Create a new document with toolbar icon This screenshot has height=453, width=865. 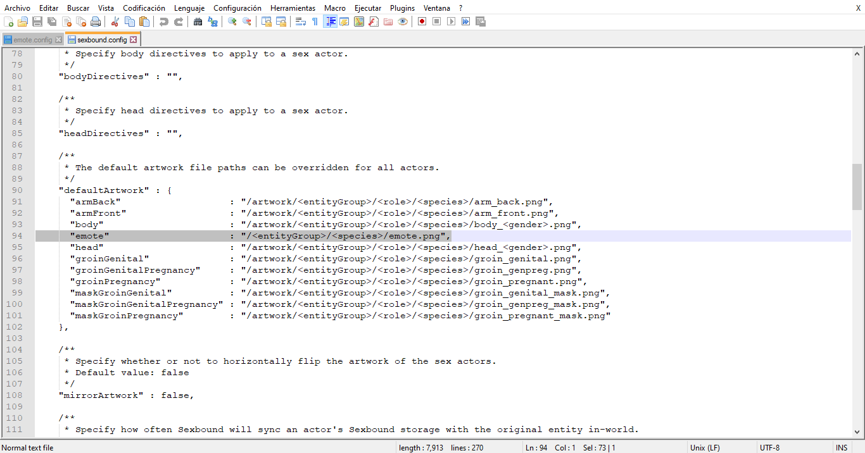click(8, 22)
